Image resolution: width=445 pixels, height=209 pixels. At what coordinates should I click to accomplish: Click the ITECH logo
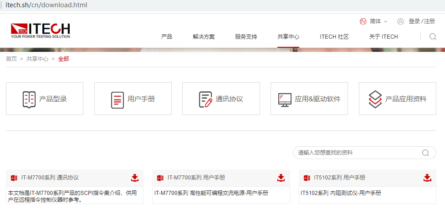(40, 30)
